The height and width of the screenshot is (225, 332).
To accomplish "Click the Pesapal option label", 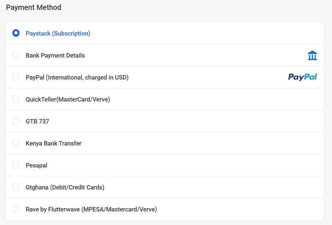I will (36, 166).
